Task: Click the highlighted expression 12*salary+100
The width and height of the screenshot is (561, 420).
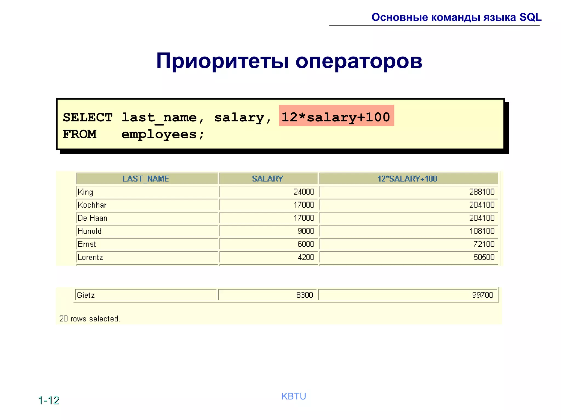Action: coord(336,116)
